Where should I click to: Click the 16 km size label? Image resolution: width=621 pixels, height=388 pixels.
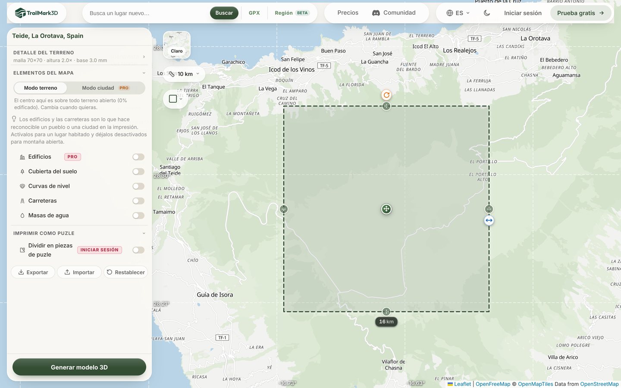pyautogui.click(x=386, y=322)
